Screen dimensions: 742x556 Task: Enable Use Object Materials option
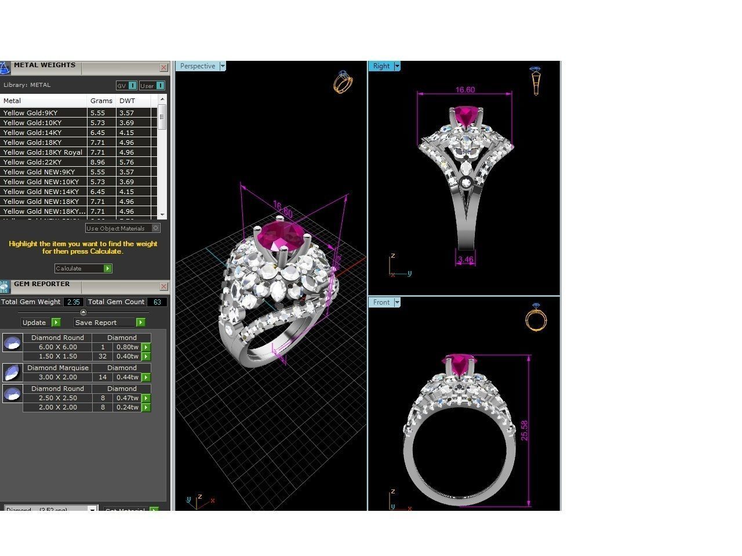tap(123, 228)
